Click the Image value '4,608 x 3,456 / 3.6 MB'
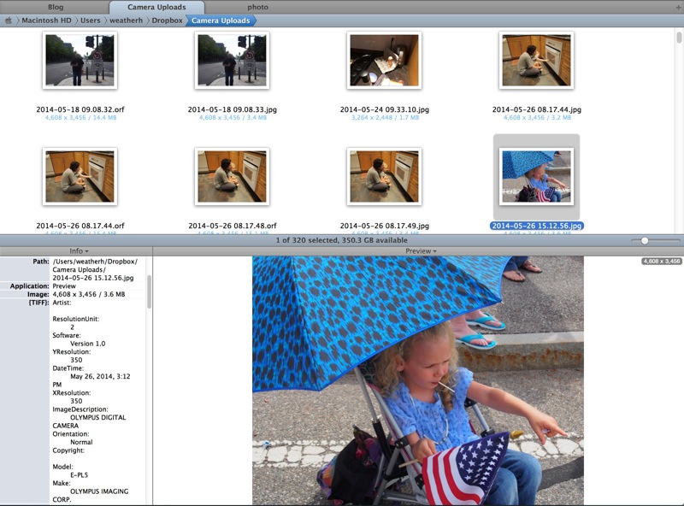Image resolution: width=684 pixels, height=506 pixels. (89, 294)
